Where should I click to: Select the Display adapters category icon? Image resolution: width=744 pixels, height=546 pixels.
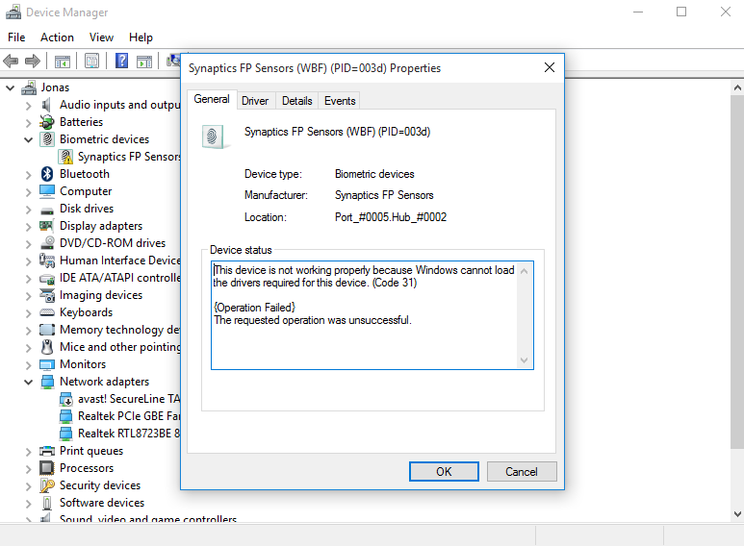[x=46, y=226]
